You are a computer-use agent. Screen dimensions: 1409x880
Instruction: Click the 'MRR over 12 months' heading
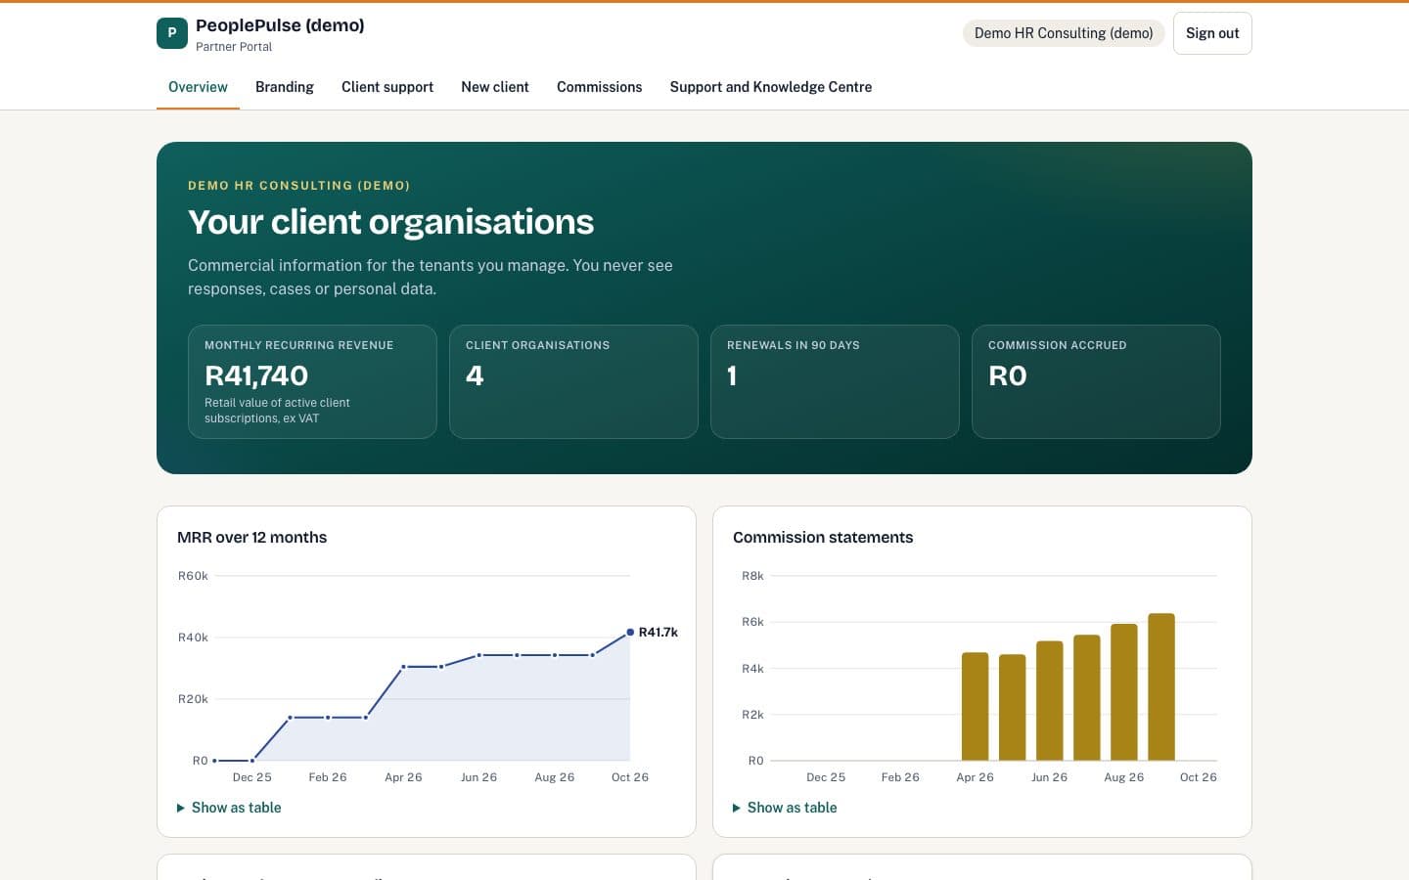[252, 538]
